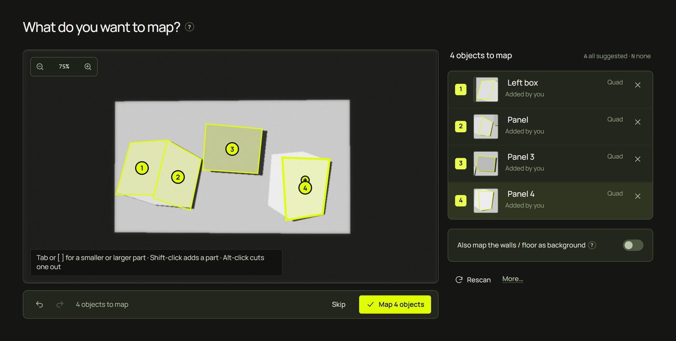Image resolution: width=676 pixels, height=341 pixels.
Task: Click the Panel row thumbnail
Action: [486, 126]
